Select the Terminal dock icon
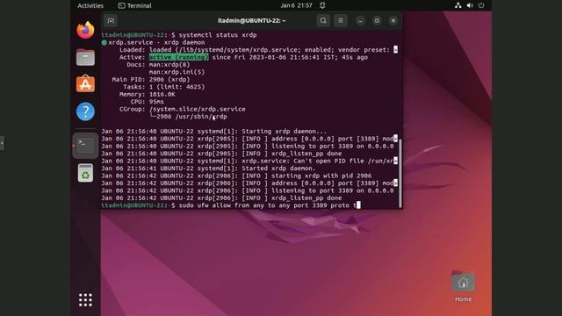This screenshot has height=316, width=562. click(x=85, y=146)
